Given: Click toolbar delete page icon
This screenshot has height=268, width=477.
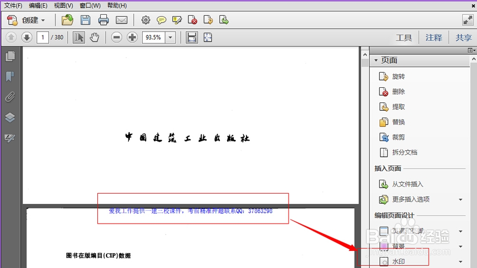Looking at the screenshot, I should point(192,20).
